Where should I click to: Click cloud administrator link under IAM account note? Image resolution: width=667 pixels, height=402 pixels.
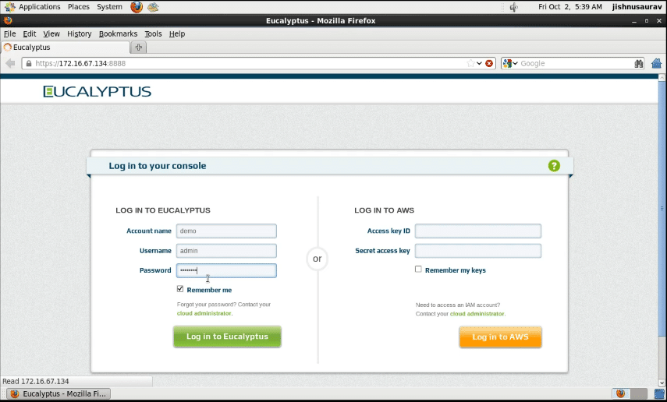click(477, 314)
